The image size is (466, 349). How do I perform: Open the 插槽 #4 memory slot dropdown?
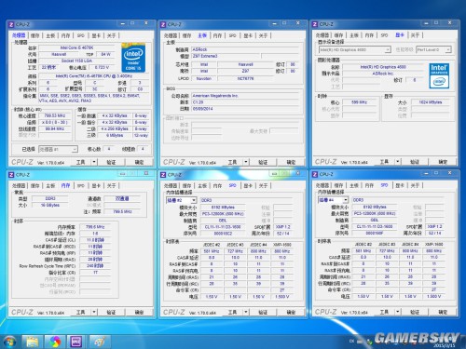(346, 200)
